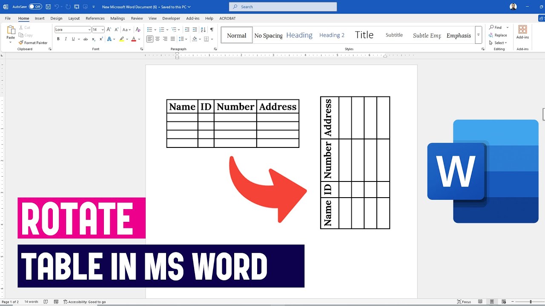Toggle align left paragraph button
The width and height of the screenshot is (545, 306).
[150, 39]
